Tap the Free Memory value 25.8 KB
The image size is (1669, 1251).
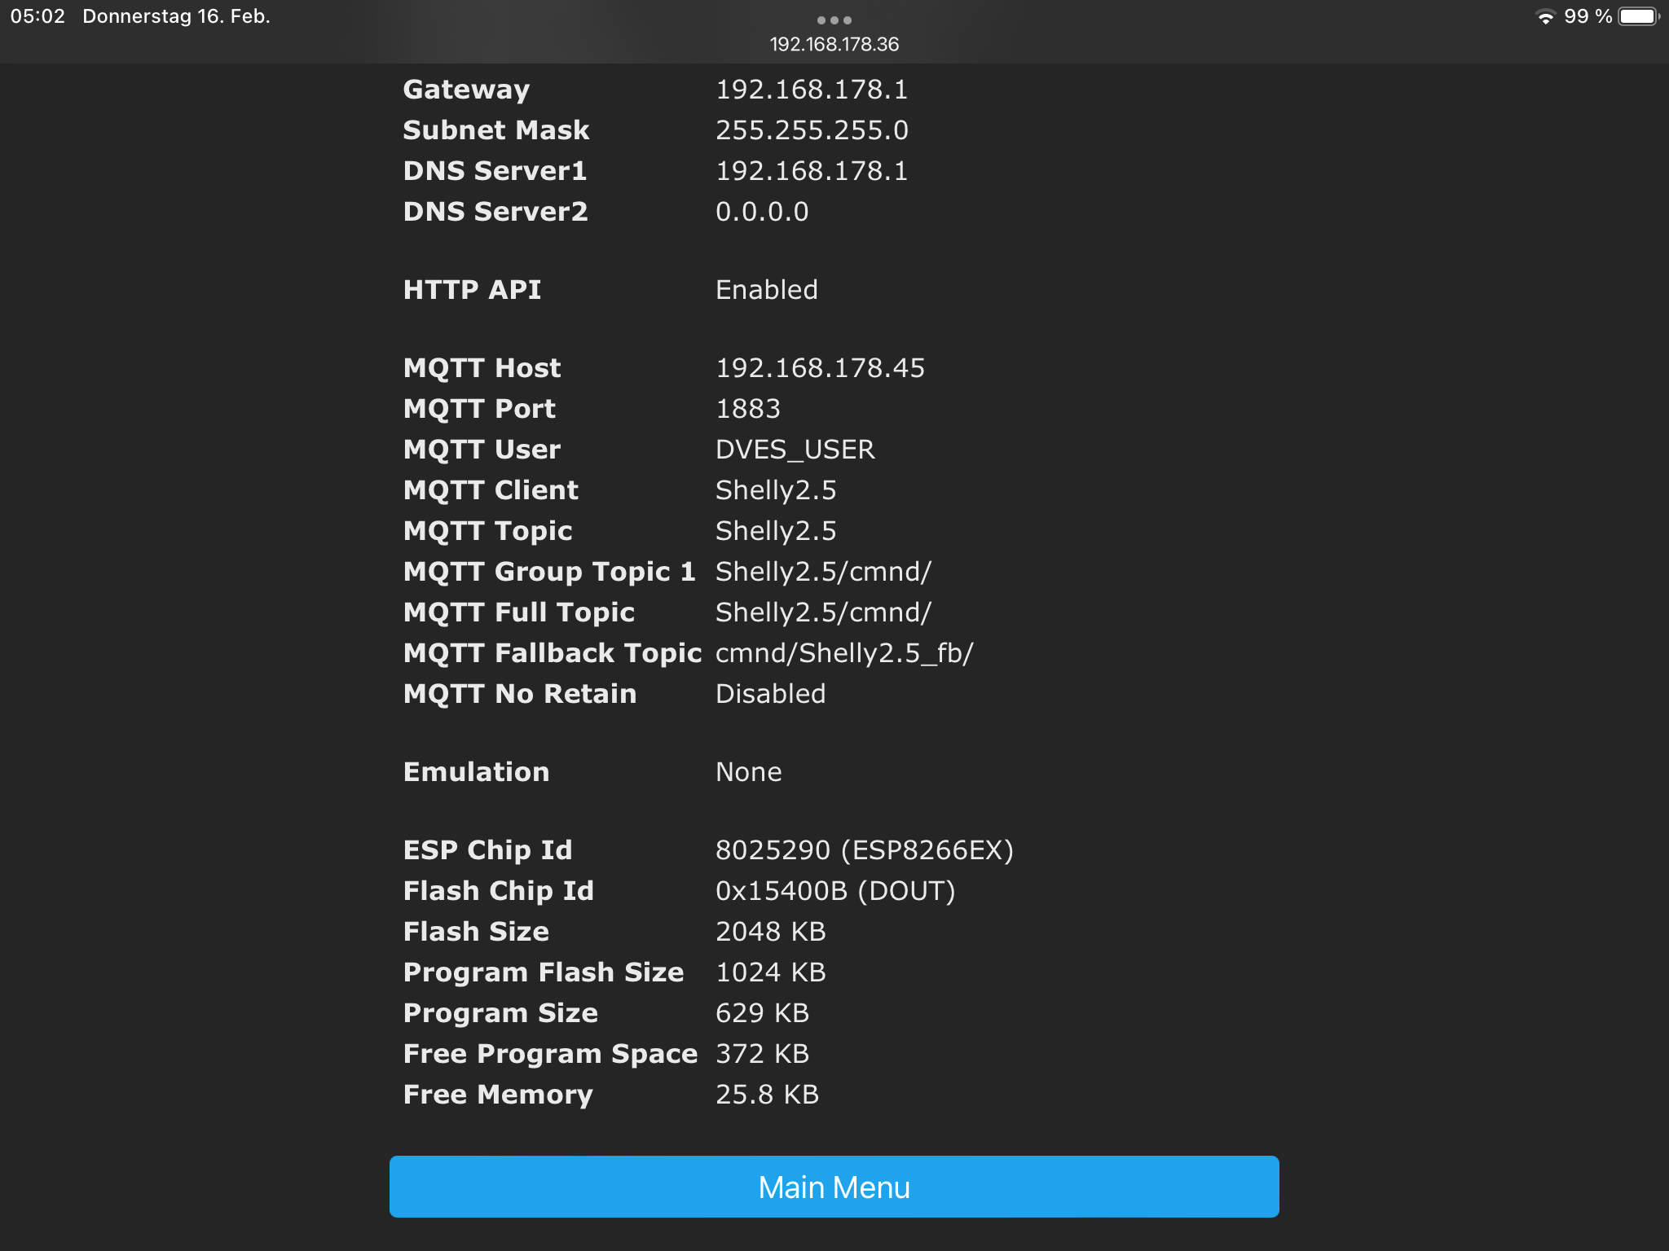click(x=767, y=1095)
